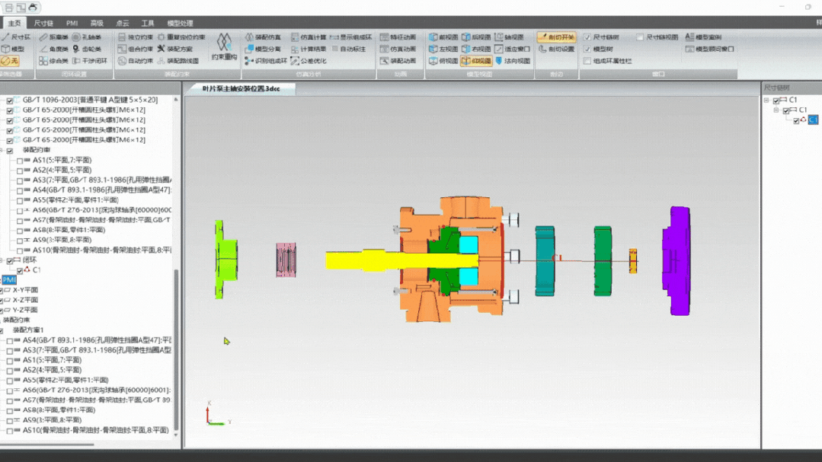Uncheck the C1 box under 闭环
The height and width of the screenshot is (462, 822).
pos(19,271)
